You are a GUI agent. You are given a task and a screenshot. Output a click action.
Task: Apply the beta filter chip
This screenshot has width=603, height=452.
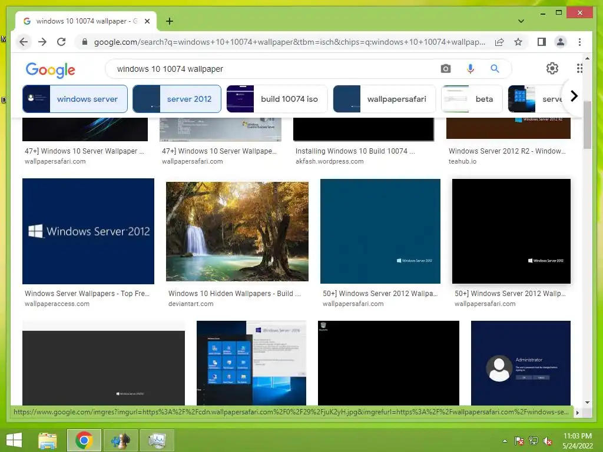[x=472, y=99]
